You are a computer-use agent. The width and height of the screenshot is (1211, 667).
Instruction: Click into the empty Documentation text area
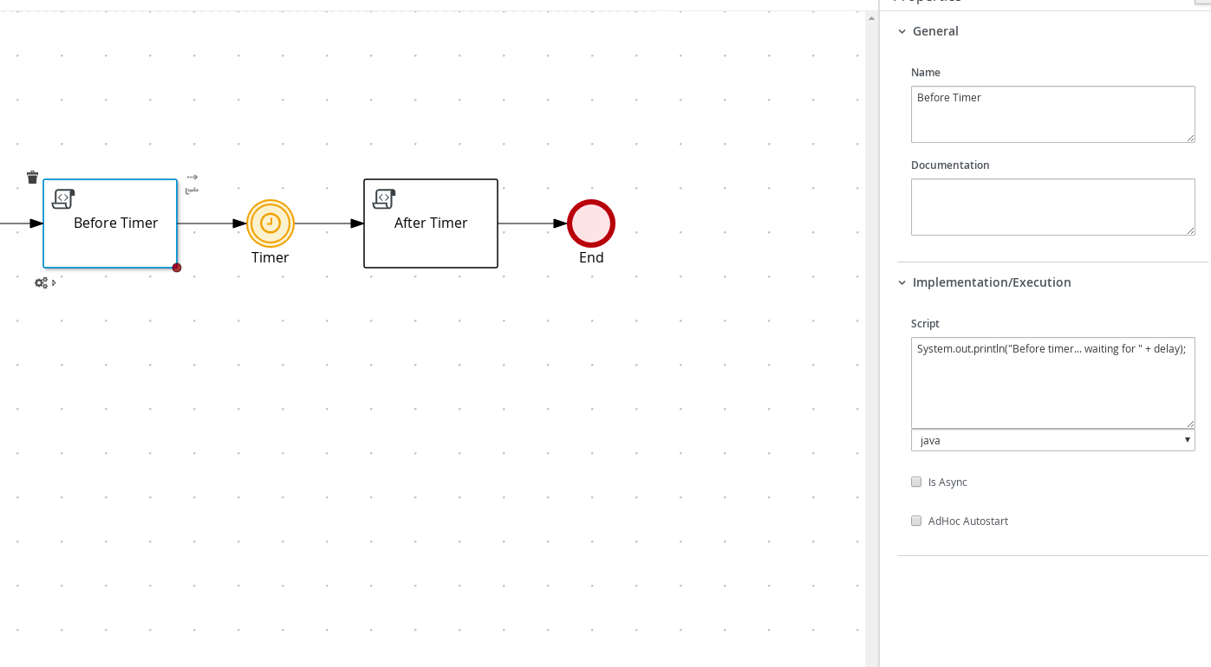click(x=1053, y=207)
